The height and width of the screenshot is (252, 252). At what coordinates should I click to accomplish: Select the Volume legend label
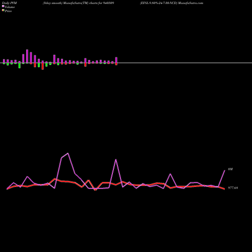(x=10, y=7)
